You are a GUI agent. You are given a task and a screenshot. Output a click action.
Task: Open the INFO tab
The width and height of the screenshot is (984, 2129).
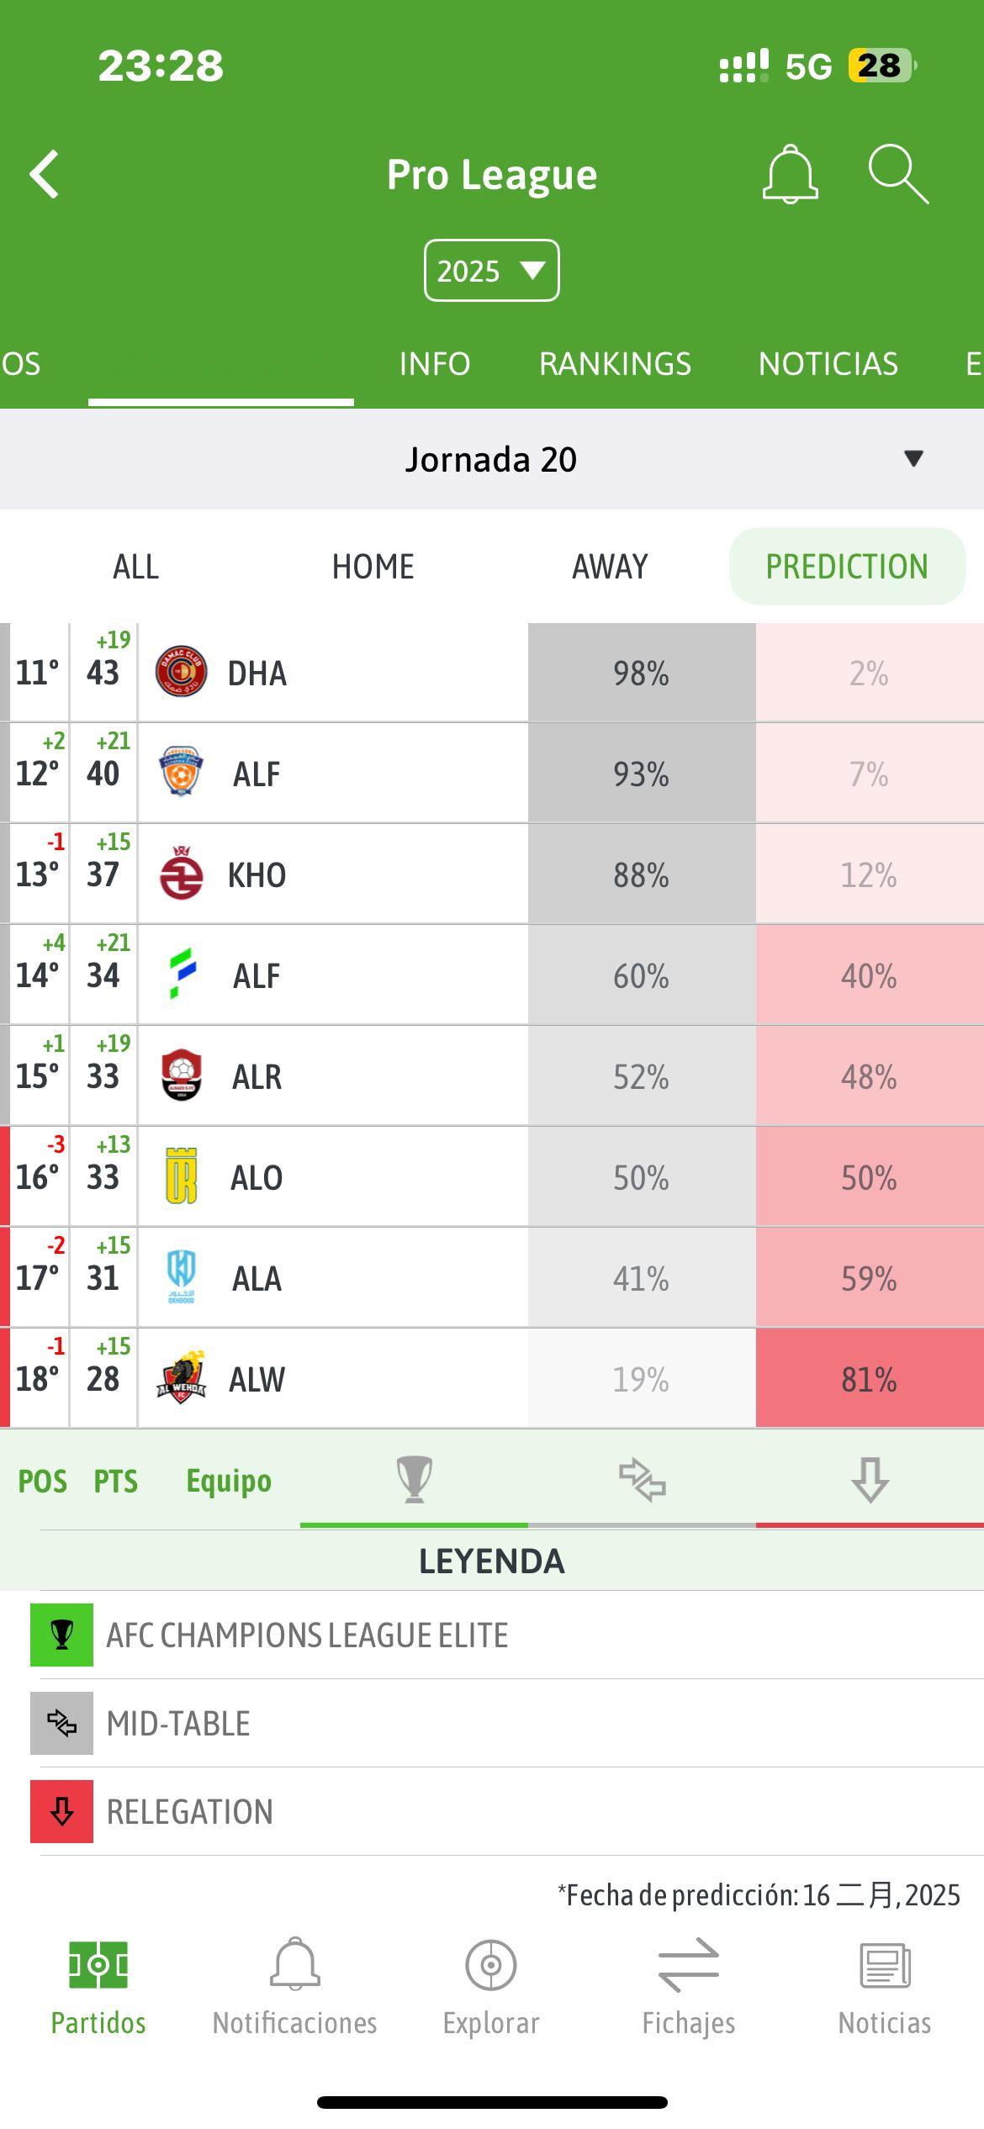pyautogui.click(x=434, y=363)
